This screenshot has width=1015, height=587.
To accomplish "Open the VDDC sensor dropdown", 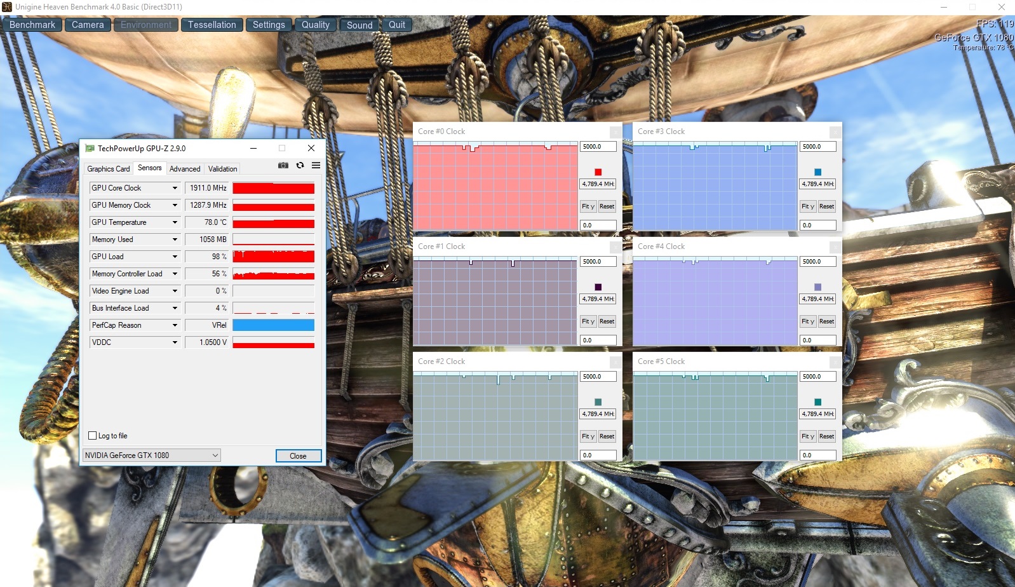I will pos(175,342).
